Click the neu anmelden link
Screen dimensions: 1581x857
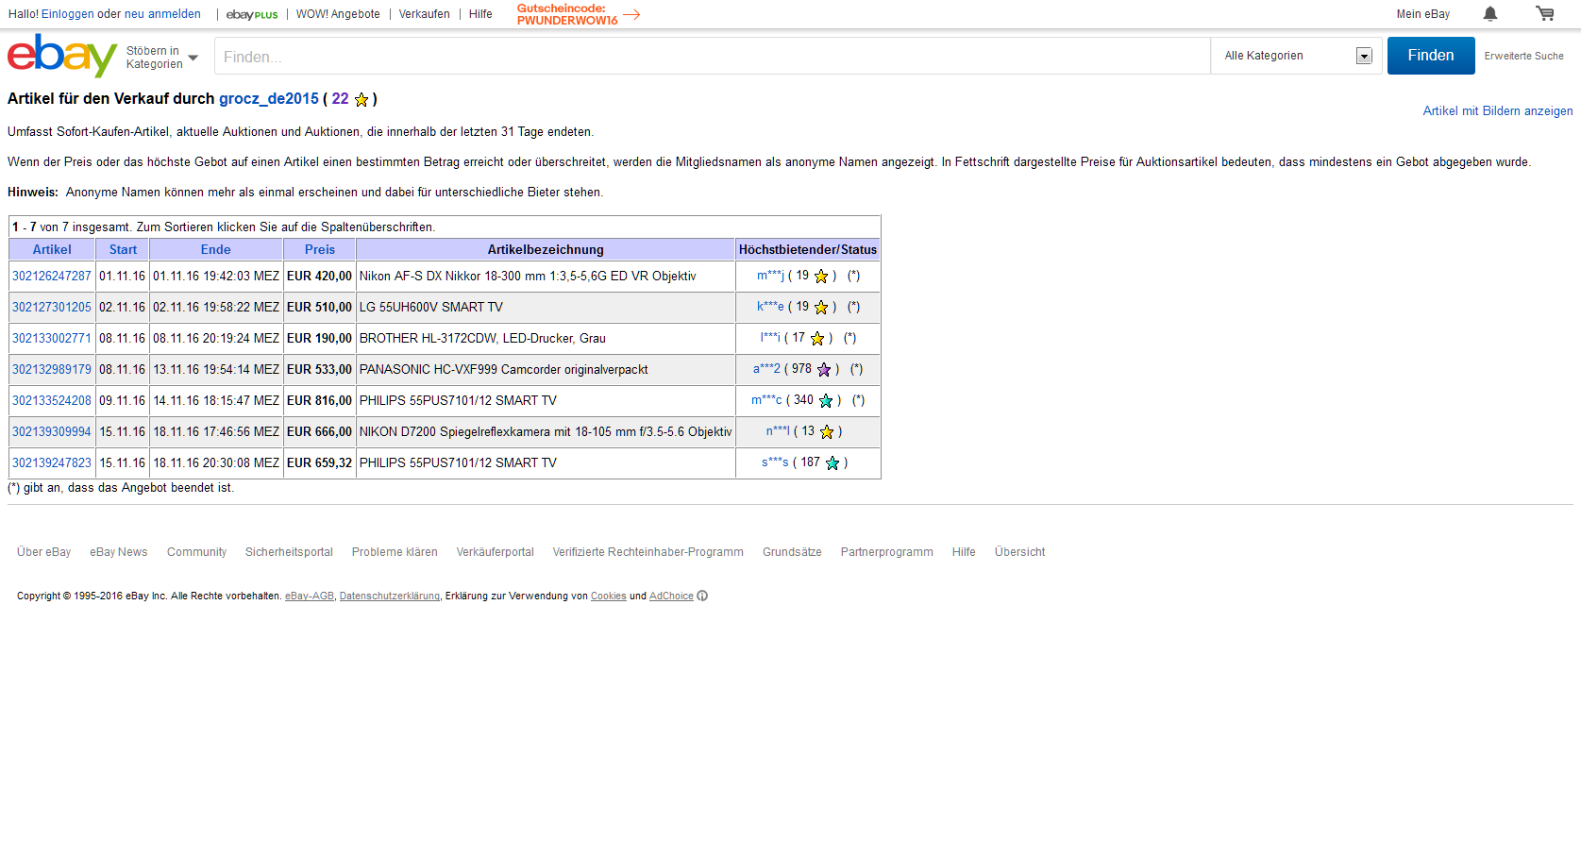pos(162,14)
